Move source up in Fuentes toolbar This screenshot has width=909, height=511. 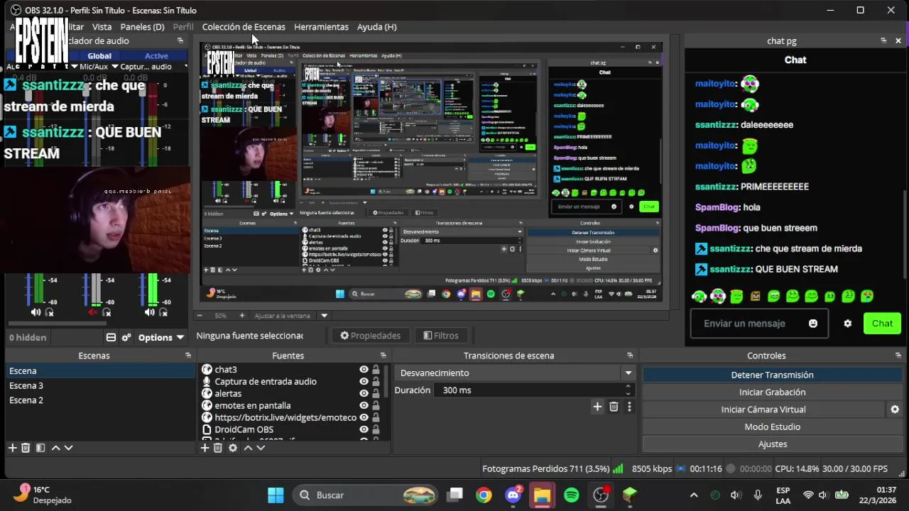point(248,448)
